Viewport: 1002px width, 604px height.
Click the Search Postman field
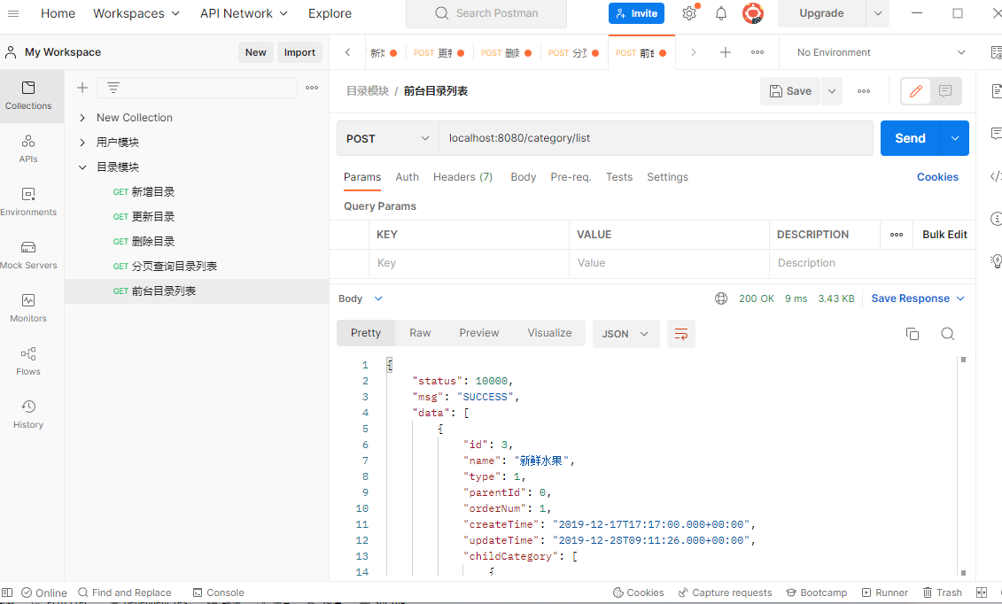point(486,13)
